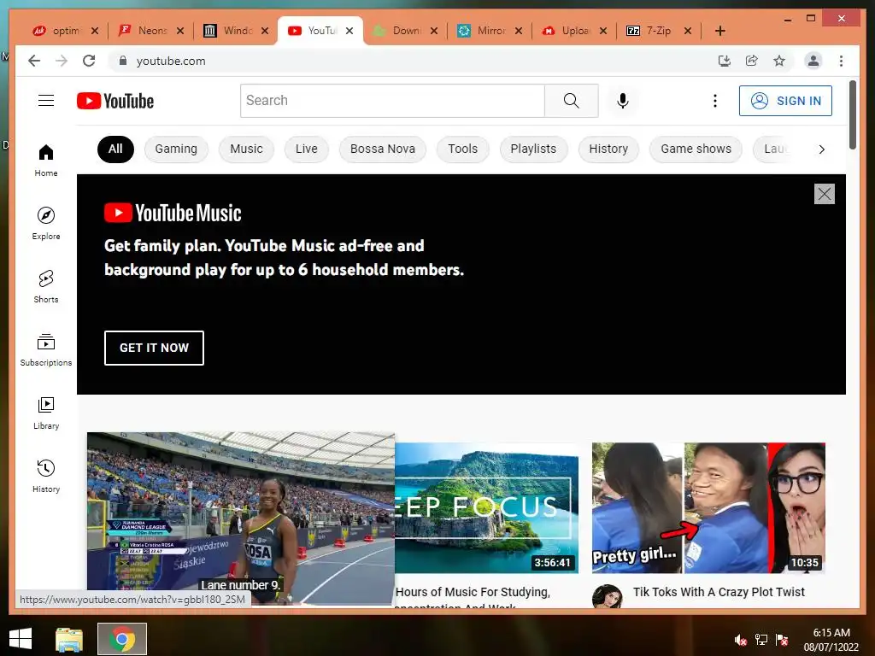Click the share page icon
The width and height of the screenshot is (875, 656).
(x=752, y=61)
